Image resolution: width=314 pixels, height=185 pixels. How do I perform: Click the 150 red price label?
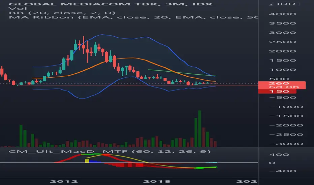pyautogui.click(x=278, y=91)
